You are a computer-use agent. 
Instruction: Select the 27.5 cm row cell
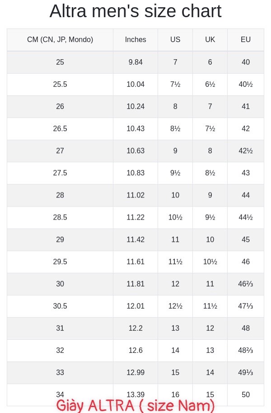point(60,173)
